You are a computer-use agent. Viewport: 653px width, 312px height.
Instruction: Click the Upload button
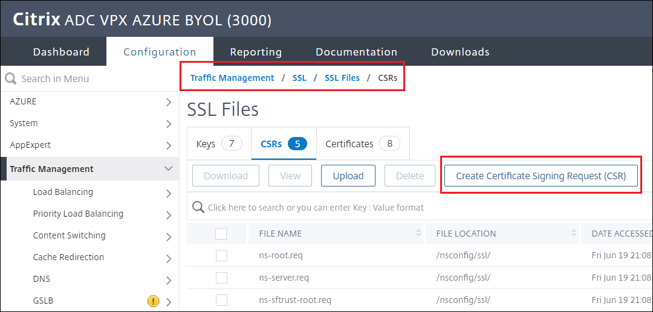pos(348,176)
